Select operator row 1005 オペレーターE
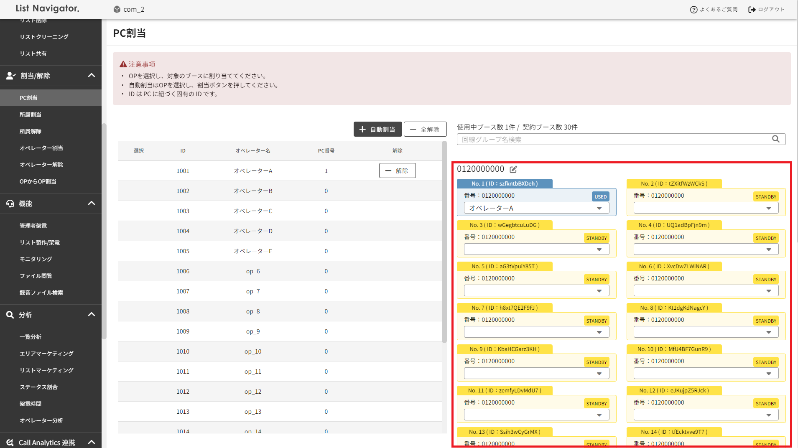 click(280, 251)
